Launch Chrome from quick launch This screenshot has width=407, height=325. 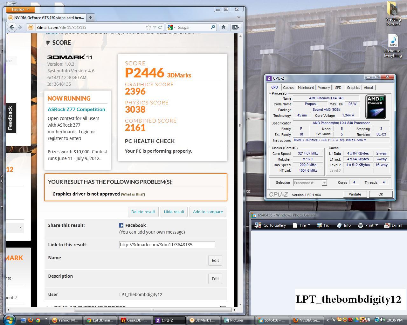coord(38,320)
